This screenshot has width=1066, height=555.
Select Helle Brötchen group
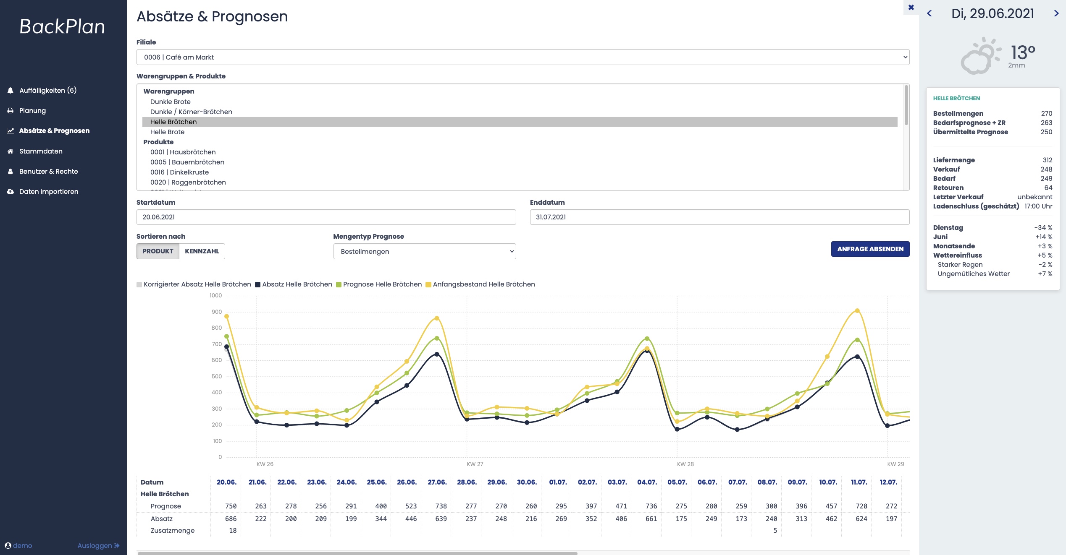(520, 122)
